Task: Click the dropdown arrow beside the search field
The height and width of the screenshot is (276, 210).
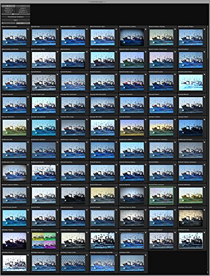Action: coord(29,23)
